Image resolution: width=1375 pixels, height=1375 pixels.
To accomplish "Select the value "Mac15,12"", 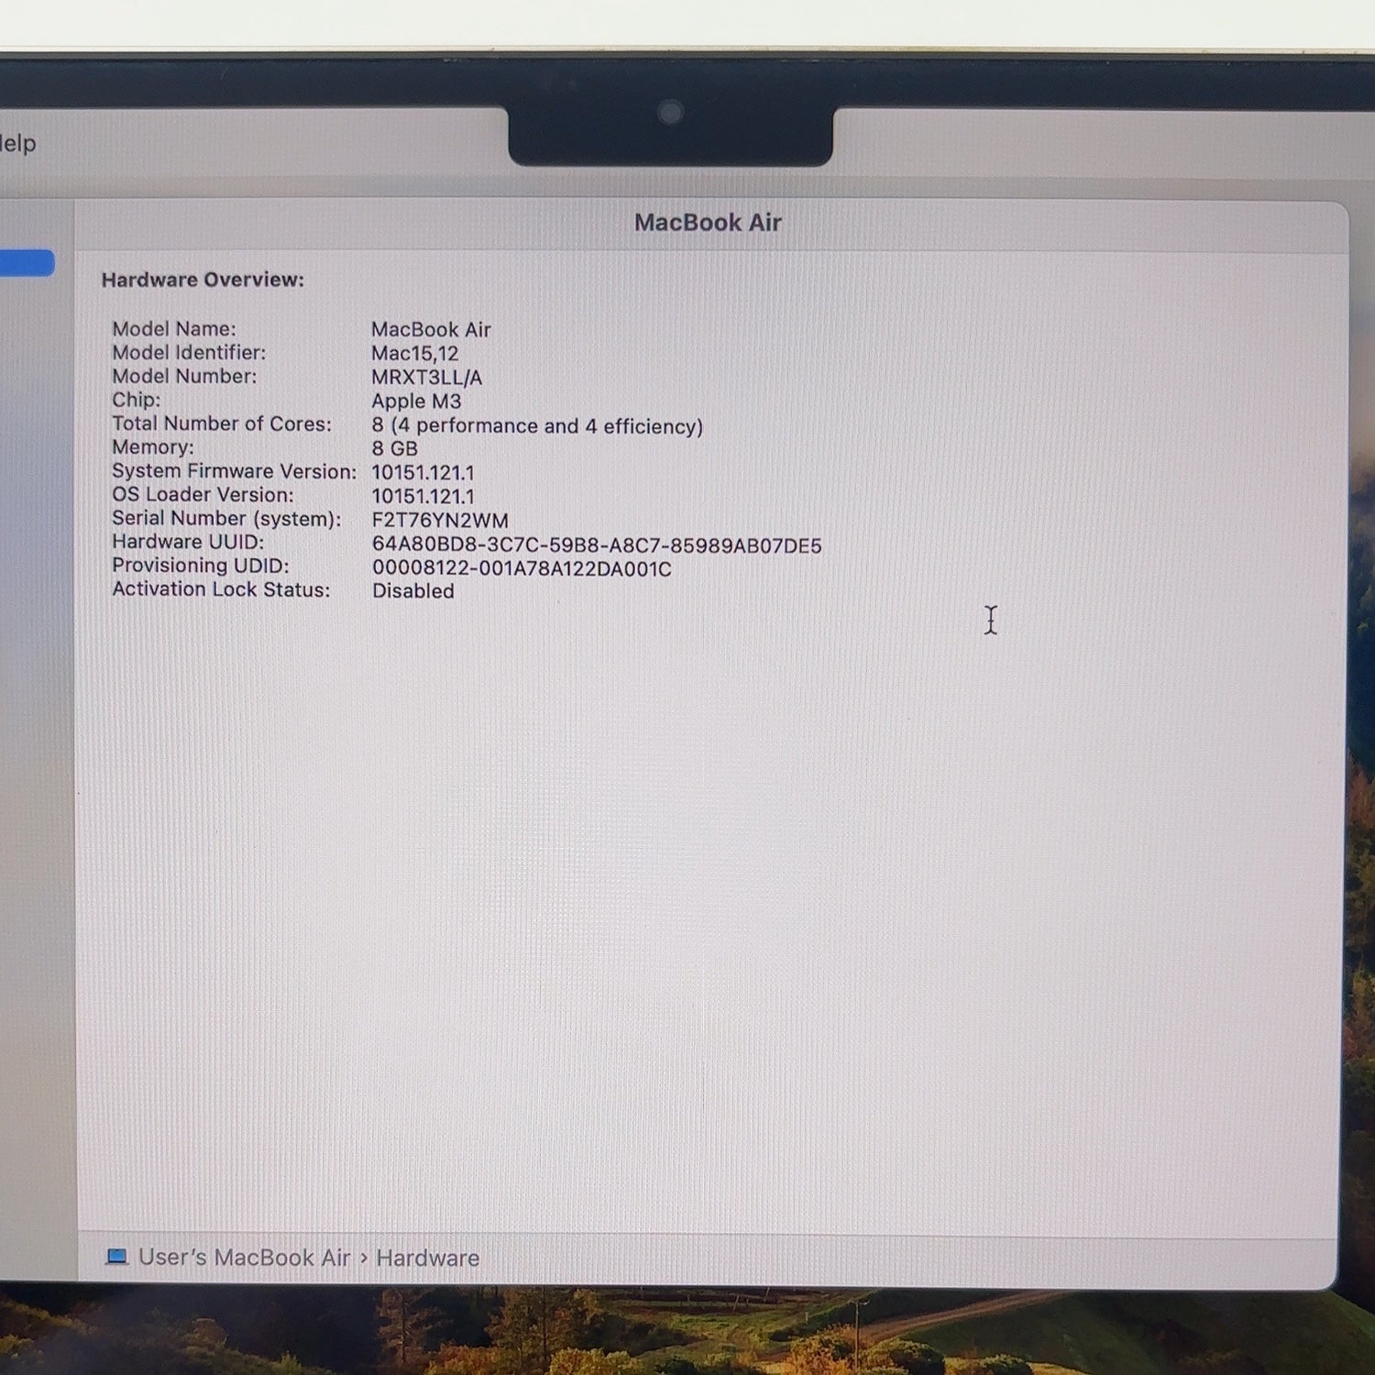I will 414,354.
